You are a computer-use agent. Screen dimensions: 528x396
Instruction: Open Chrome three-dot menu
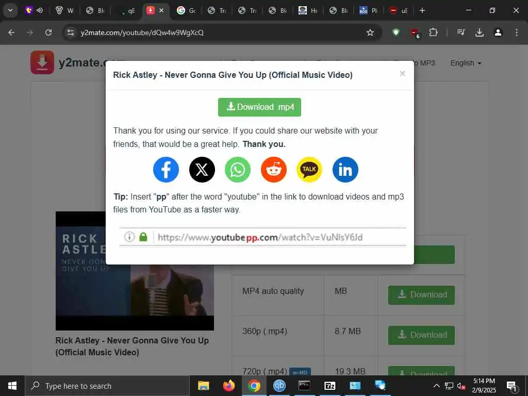click(517, 32)
